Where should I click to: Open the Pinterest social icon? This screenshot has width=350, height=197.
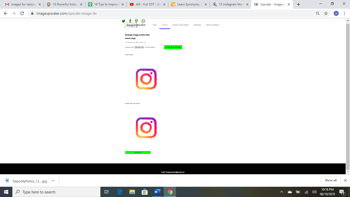click(136, 21)
